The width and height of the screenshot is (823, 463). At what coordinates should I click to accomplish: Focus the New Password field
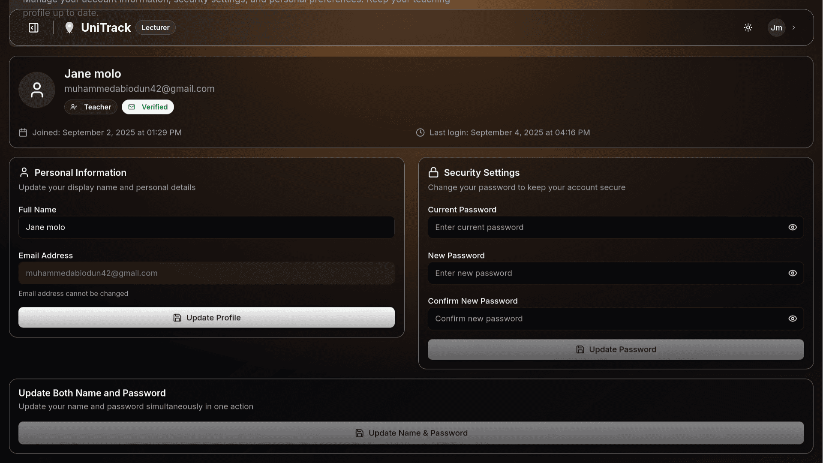pos(616,273)
